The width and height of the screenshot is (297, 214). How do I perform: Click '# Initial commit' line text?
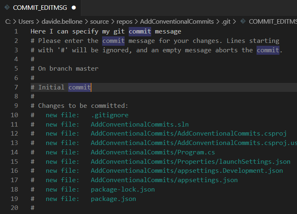point(60,87)
